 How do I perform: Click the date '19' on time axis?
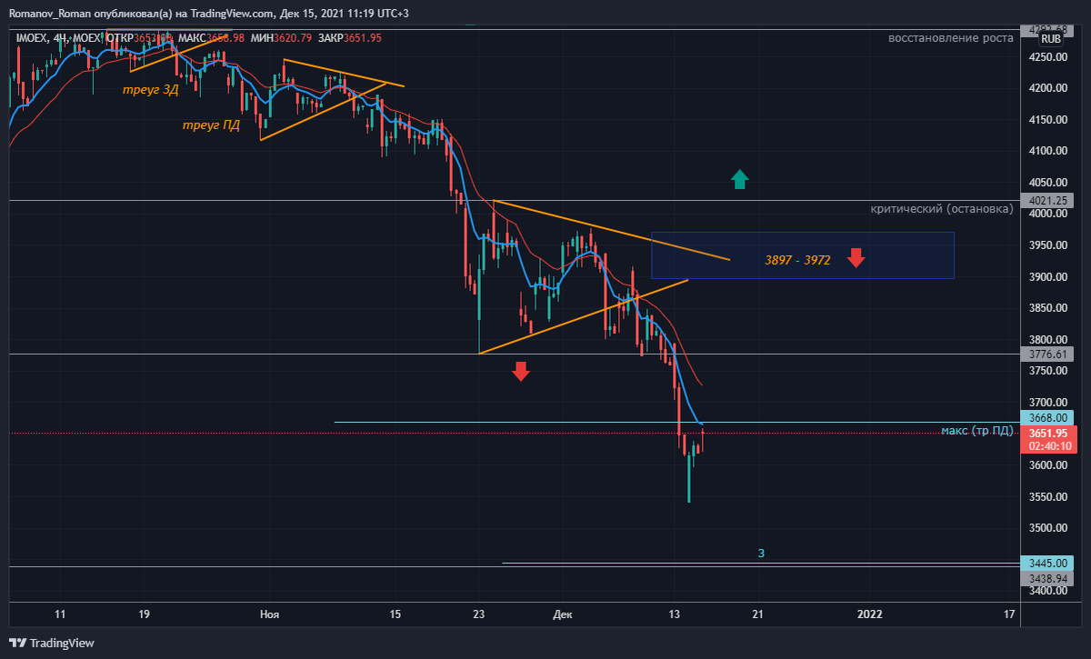144,614
